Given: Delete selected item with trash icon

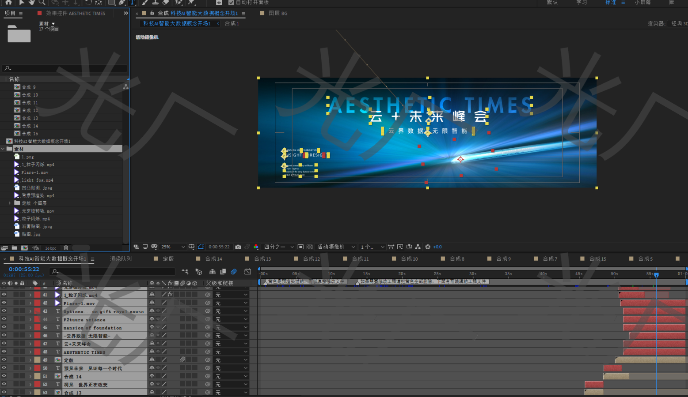Looking at the screenshot, I should [66, 248].
